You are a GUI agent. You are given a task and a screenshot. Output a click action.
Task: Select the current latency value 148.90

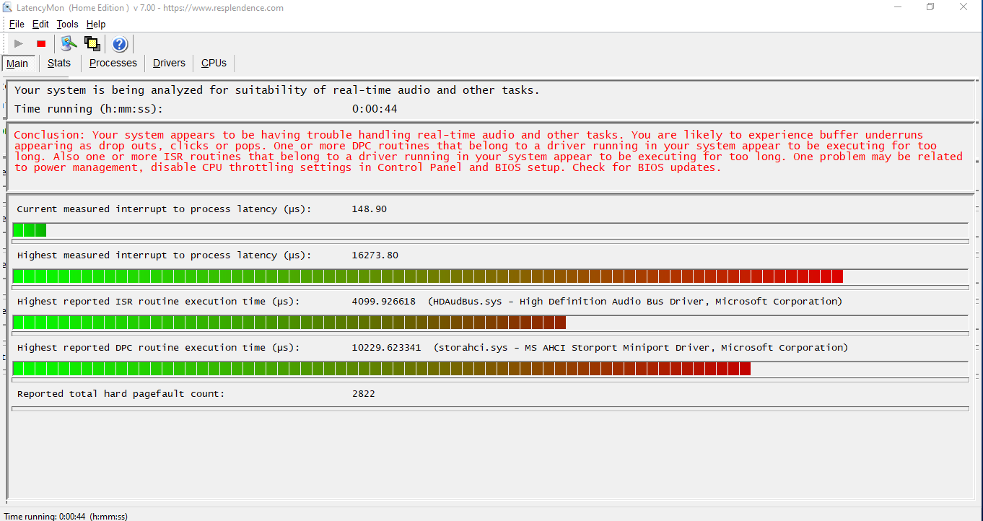click(370, 209)
